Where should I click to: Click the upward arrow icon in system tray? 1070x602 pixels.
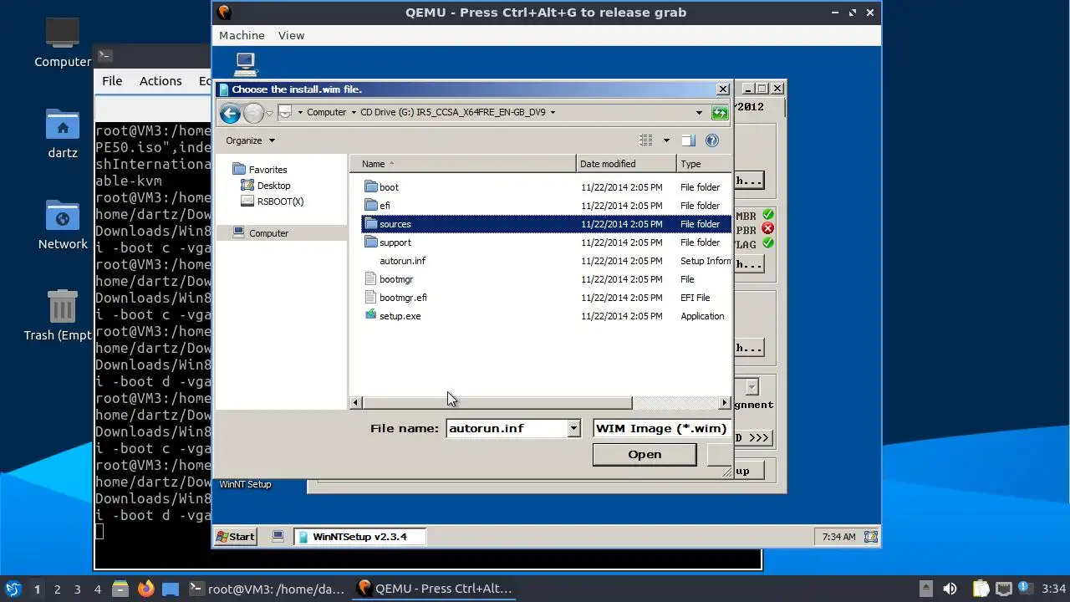click(x=925, y=589)
